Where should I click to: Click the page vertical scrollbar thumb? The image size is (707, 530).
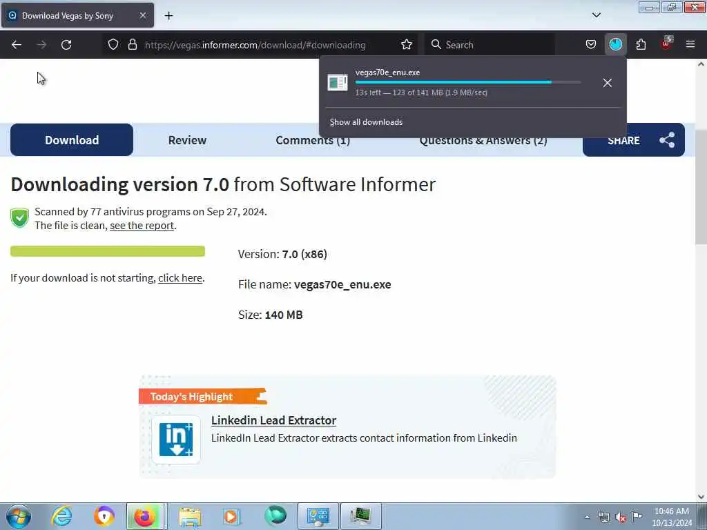point(701,188)
